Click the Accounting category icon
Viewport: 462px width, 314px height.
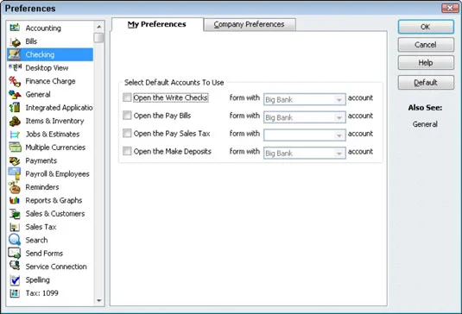(15, 28)
